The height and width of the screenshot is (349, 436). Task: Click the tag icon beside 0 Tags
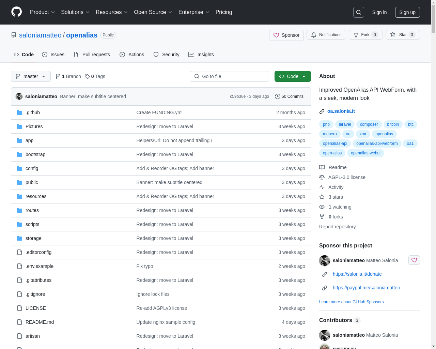[87, 76]
